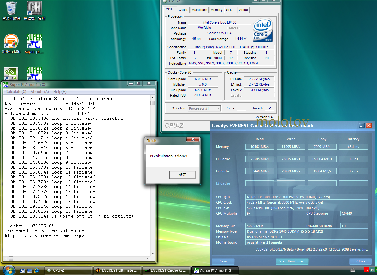Viewport: 377px width, 275px height.
Task: Click the Chipset value nVIDIA nForce 780i SLI
Action: (x=307, y=237)
